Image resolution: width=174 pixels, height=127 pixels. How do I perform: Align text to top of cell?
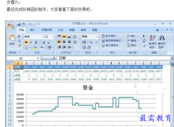pyautogui.click(x=59, y=36)
